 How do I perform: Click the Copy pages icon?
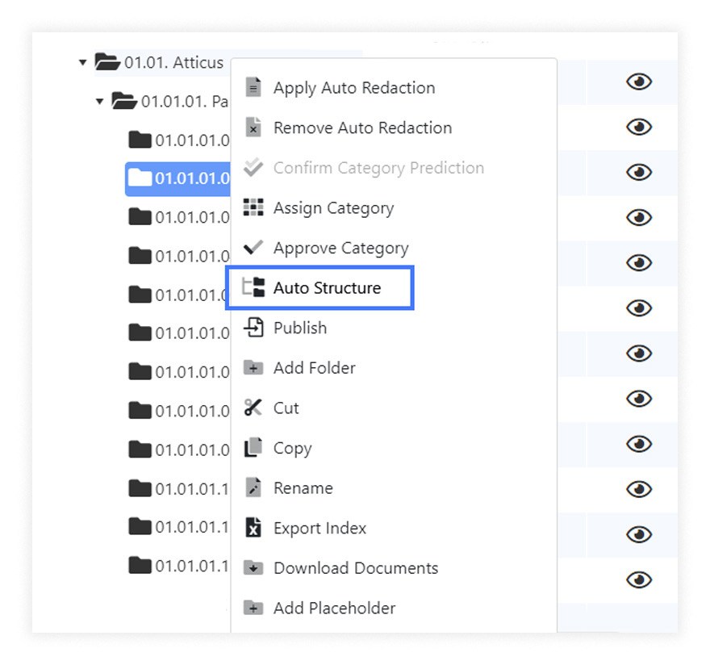[x=253, y=448]
